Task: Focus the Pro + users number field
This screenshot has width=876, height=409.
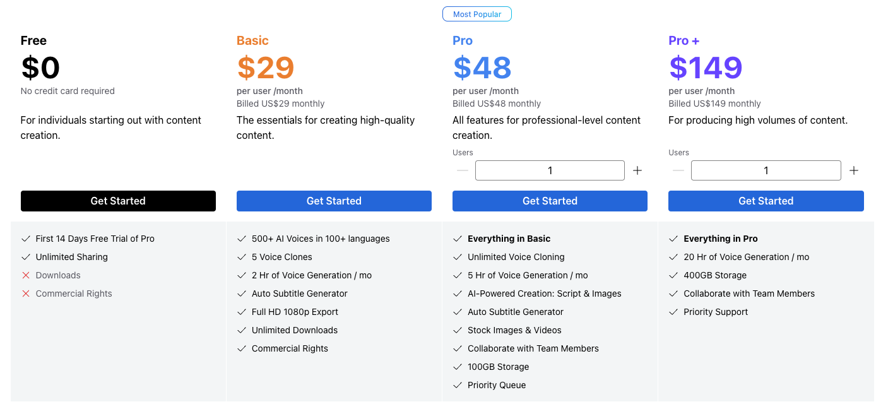Action: click(x=766, y=170)
